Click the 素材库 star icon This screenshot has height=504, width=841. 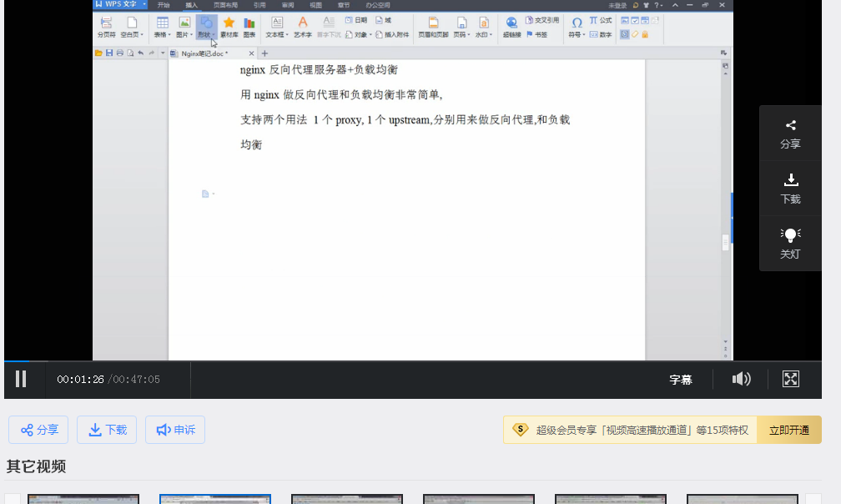(x=229, y=28)
